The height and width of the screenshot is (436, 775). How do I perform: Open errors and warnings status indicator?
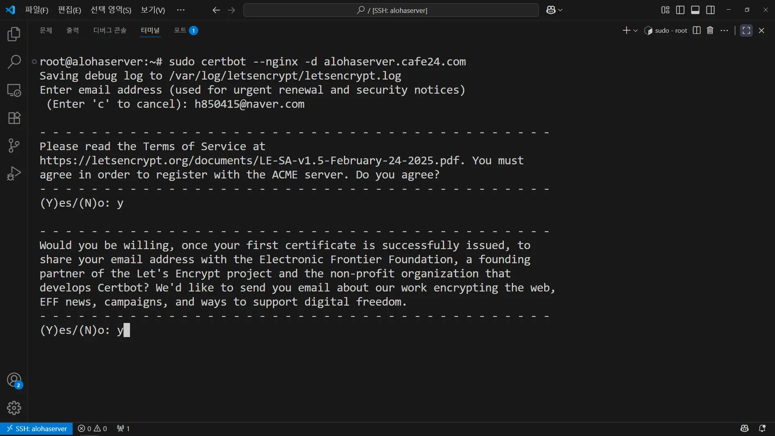point(92,428)
